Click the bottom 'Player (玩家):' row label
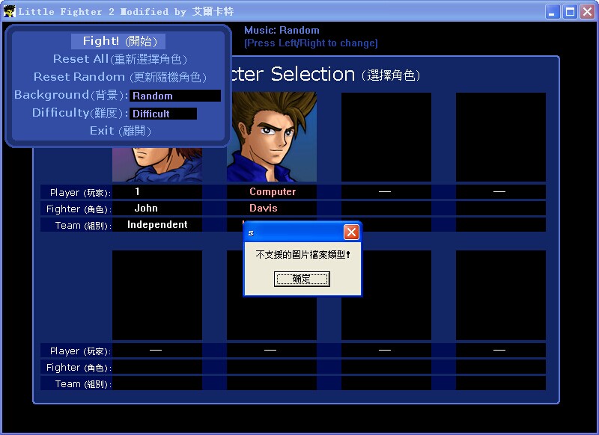This screenshot has width=599, height=435. (81, 351)
